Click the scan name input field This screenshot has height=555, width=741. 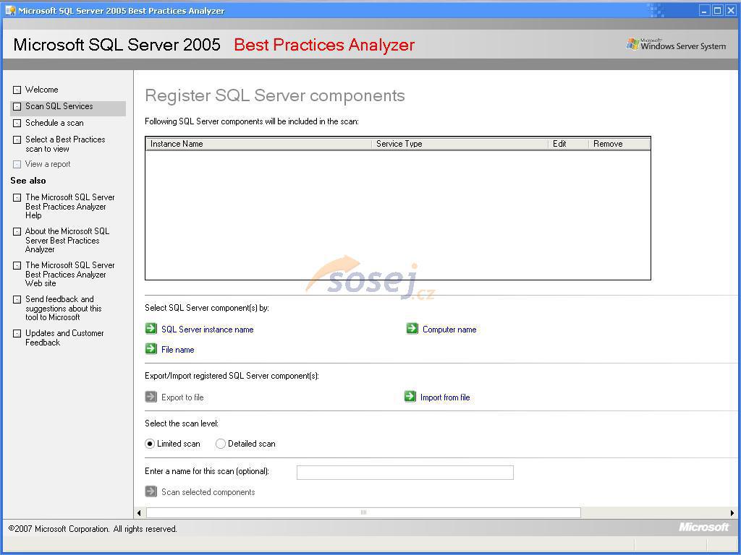point(405,473)
